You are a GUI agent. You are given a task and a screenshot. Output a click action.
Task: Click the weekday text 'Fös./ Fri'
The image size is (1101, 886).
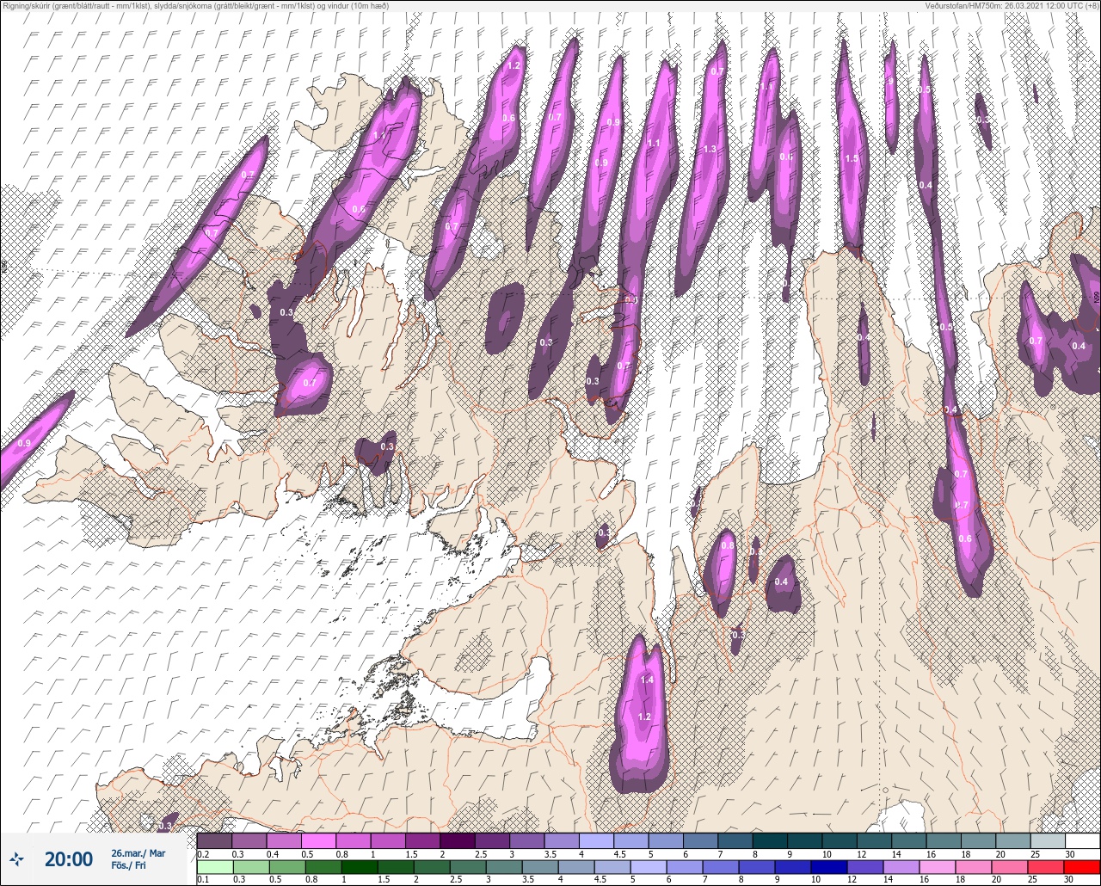[129, 865]
